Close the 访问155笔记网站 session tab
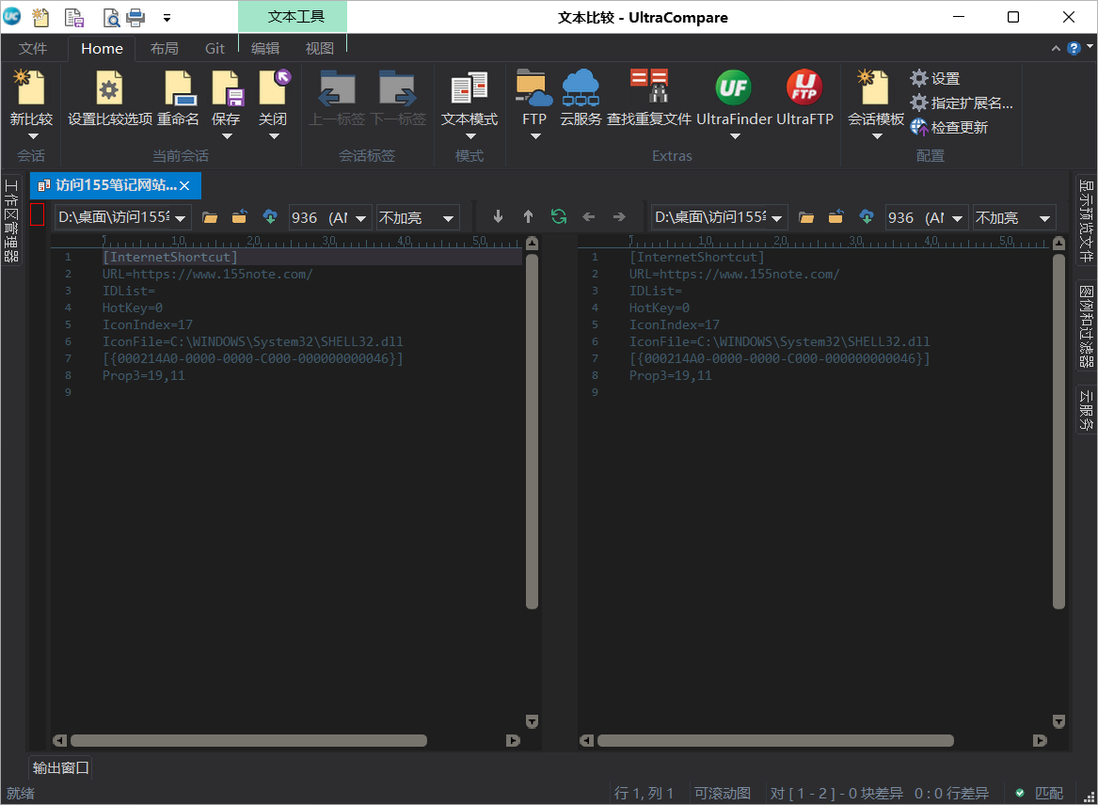Image resolution: width=1098 pixels, height=805 pixels. [x=185, y=185]
